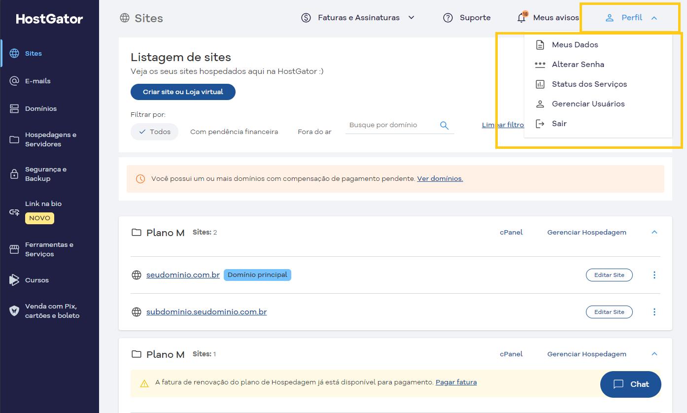Click the Alterar Senha asterisks icon
687x413 pixels.
tap(540, 65)
